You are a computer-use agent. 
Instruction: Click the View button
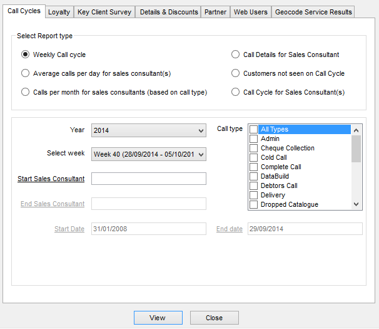tap(158, 318)
